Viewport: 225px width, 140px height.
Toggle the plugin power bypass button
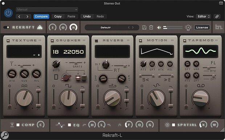click(8, 13)
